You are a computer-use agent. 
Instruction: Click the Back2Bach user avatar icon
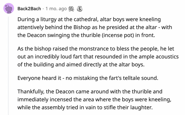click(9, 9)
